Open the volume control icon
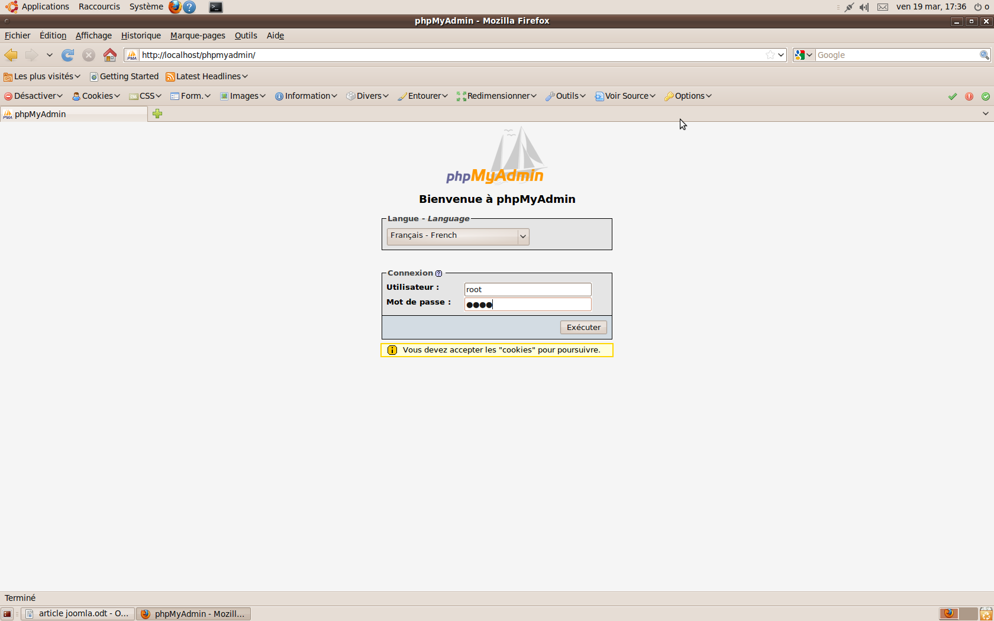The image size is (994, 621). click(864, 7)
